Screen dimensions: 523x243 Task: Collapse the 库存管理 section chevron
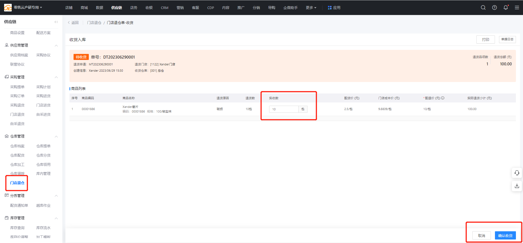(x=56, y=218)
